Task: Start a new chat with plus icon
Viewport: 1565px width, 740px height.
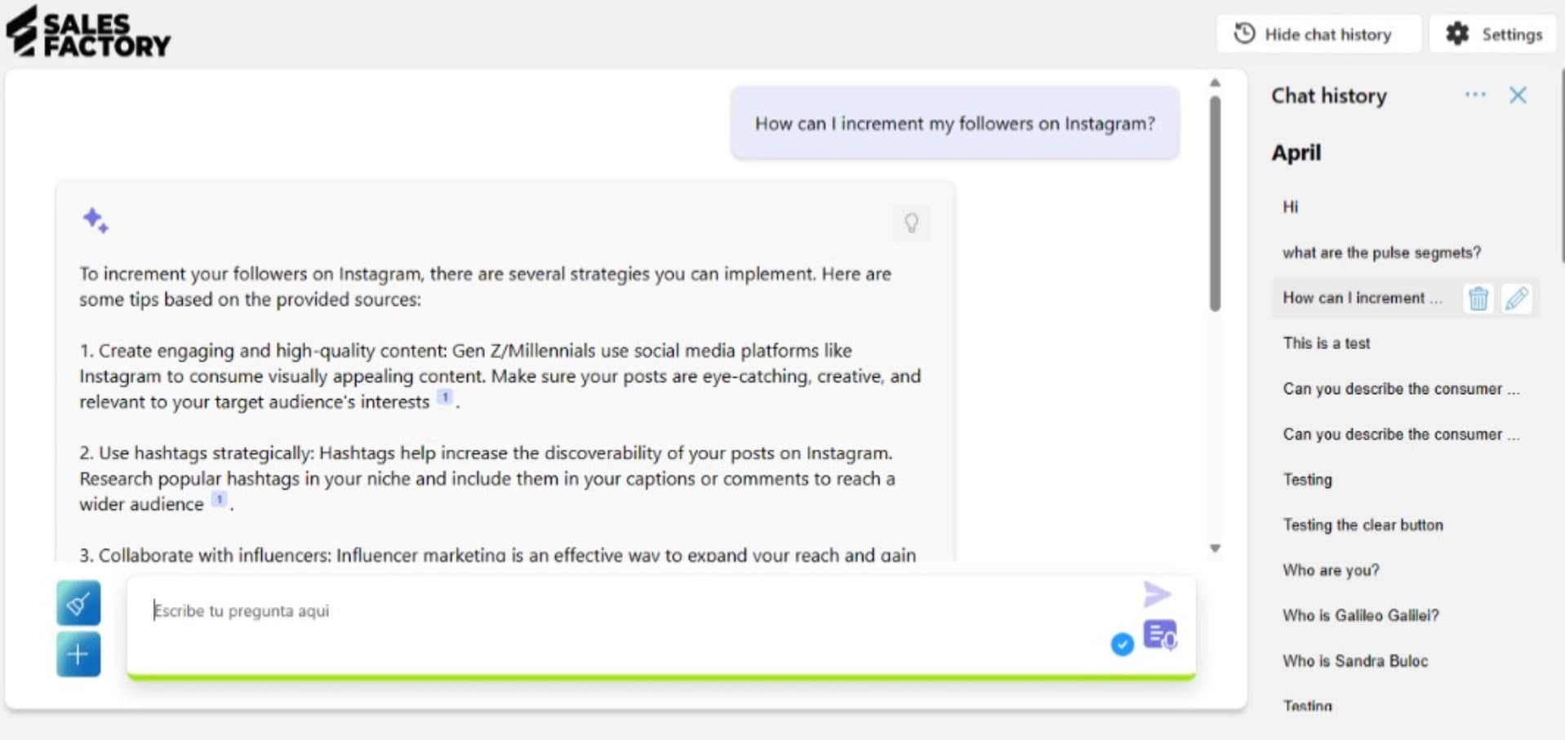Action: pyautogui.click(x=78, y=654)
